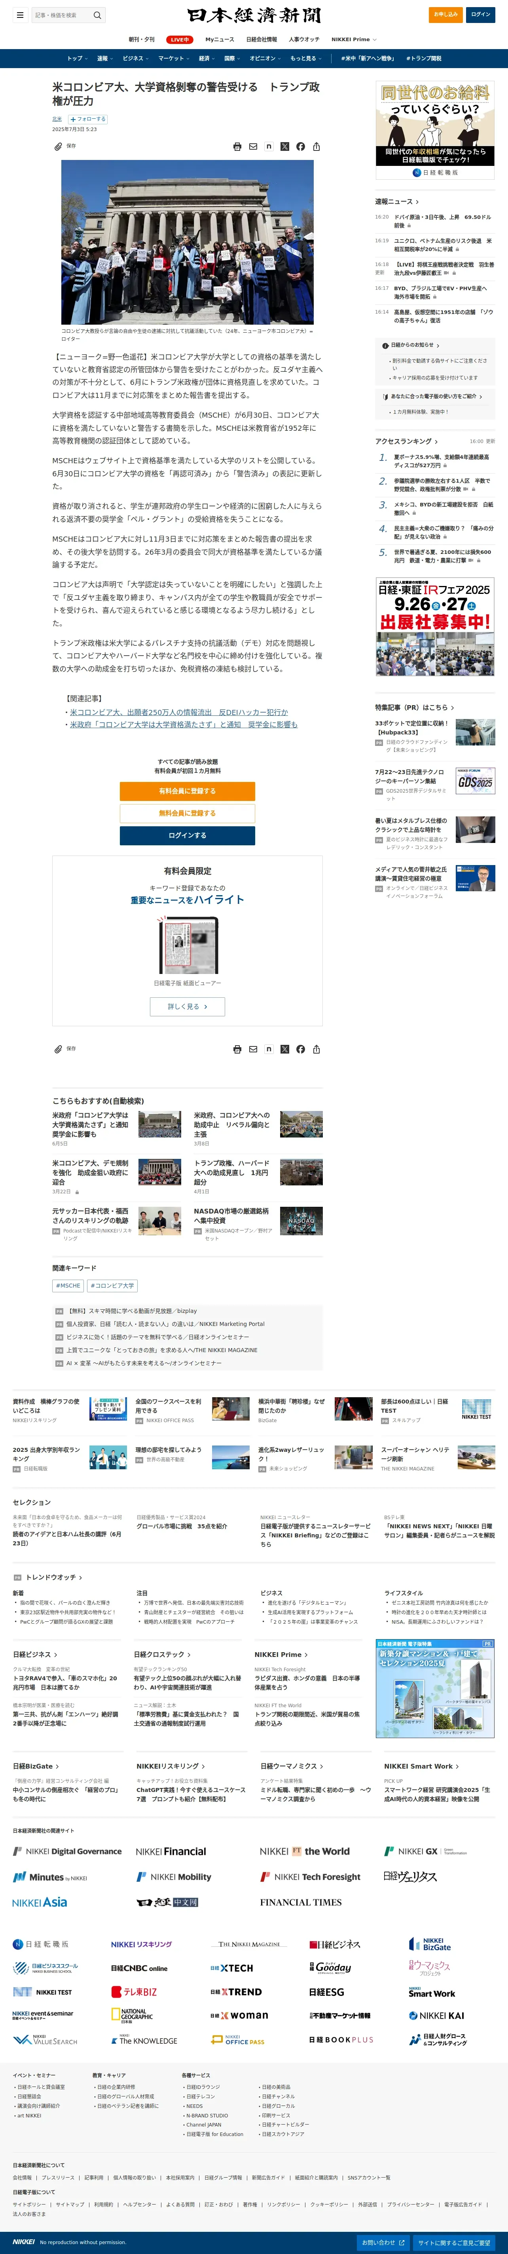Expand the マーケット navigation dropdown
Screen dimensions: 508x2254
tap(174, 59)
